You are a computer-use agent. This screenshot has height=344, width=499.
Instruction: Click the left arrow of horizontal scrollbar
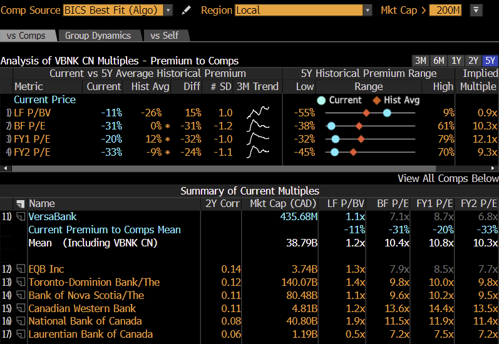point(5,168)
